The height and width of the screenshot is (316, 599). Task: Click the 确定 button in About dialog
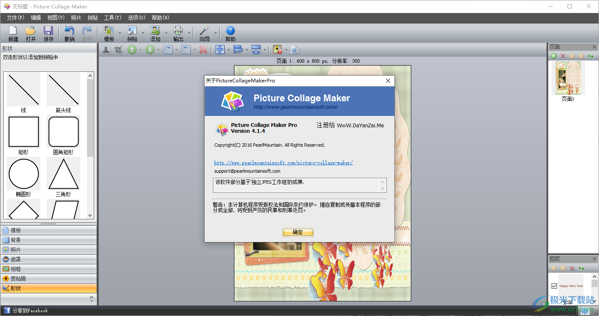pos(298,232)
